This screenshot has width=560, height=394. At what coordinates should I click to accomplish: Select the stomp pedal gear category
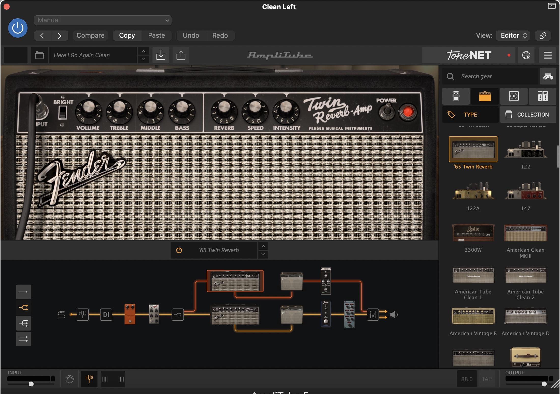(456, 96)
